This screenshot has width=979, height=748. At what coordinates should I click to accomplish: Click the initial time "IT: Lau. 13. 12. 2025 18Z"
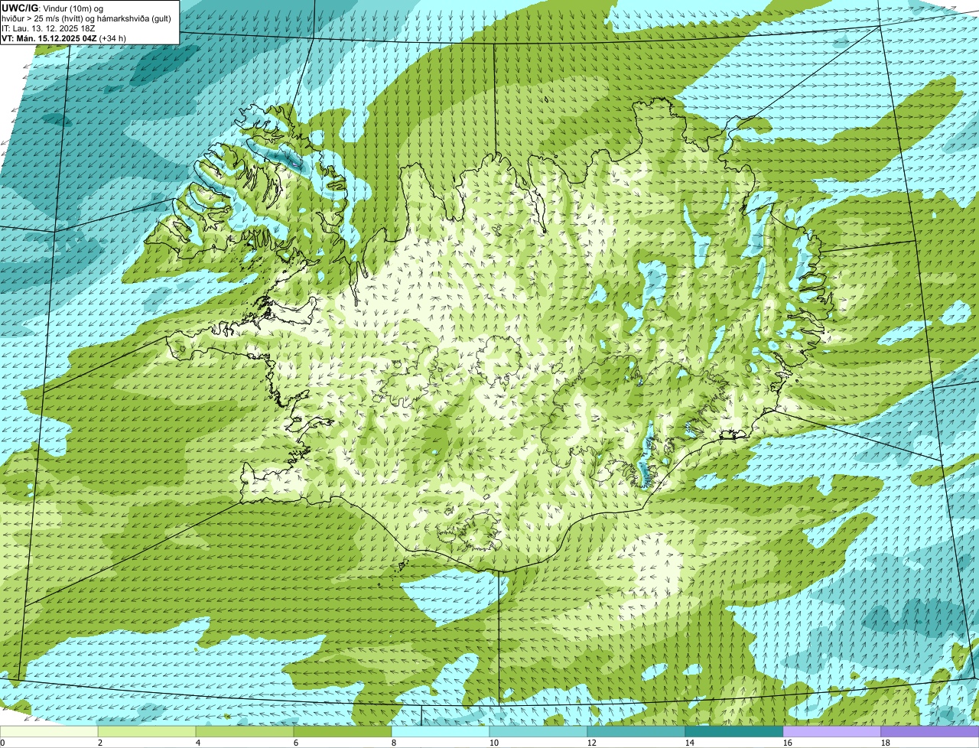click(x=48, y=28)
